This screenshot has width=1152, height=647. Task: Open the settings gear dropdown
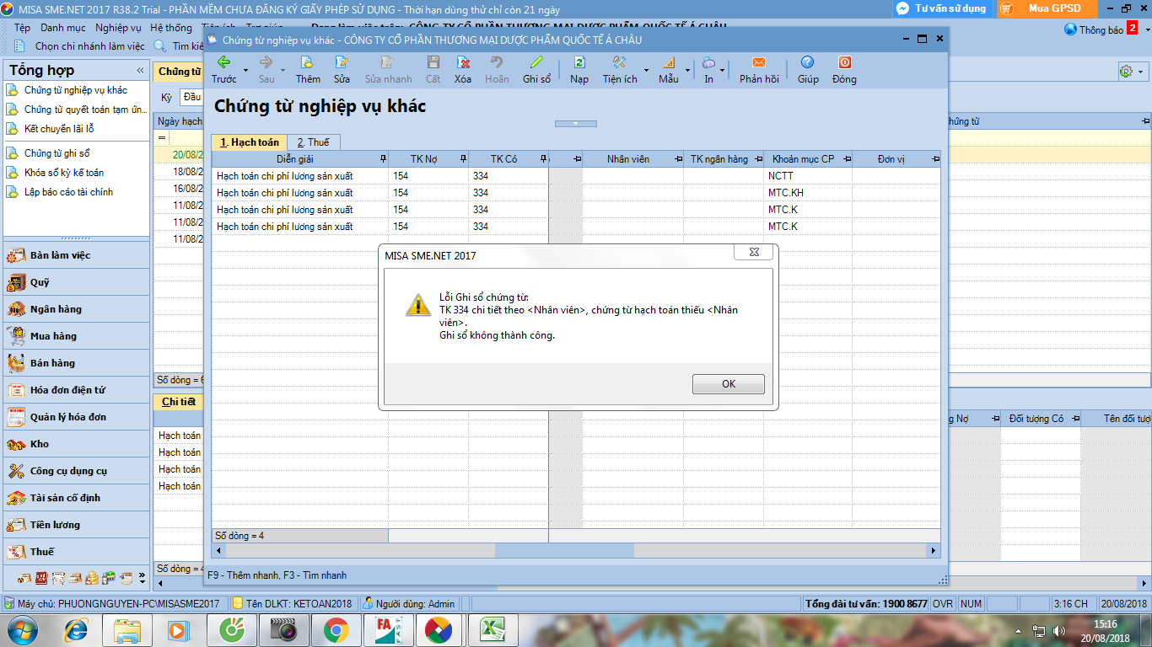pos(1131,72)
